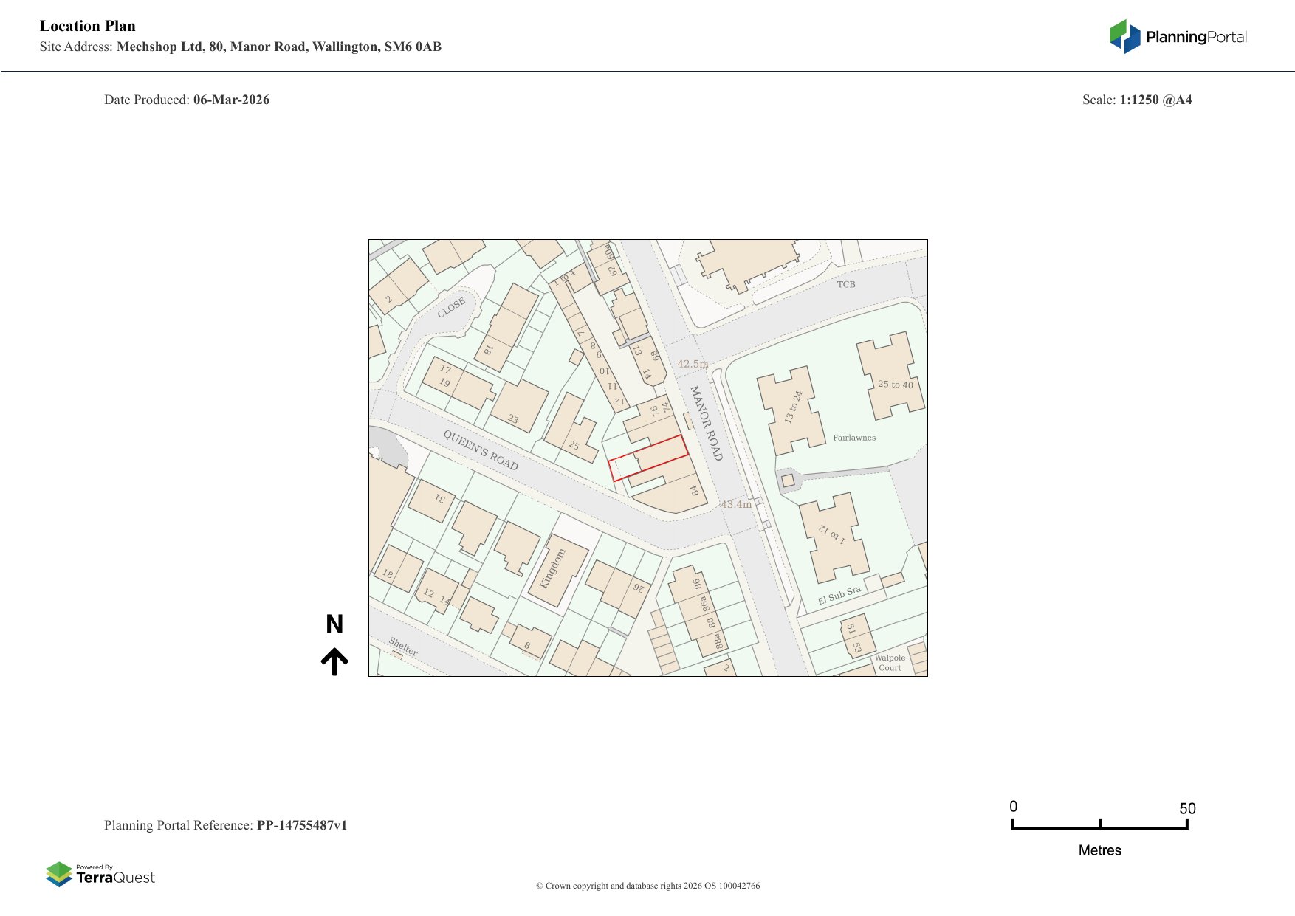Click the PlanningPortal logo icon
Screen dimensions: 1295x916
[x=1124, y=36]
